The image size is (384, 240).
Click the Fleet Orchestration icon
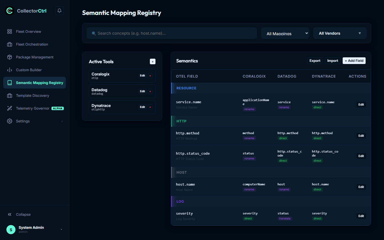[x=10, y=44]
